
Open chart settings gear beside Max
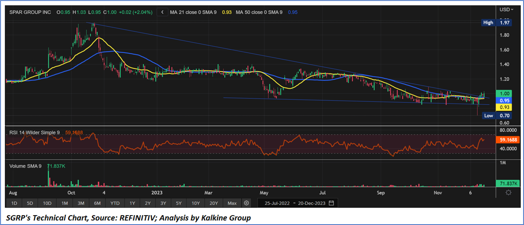pyautogui.click(x=246, y=203)
